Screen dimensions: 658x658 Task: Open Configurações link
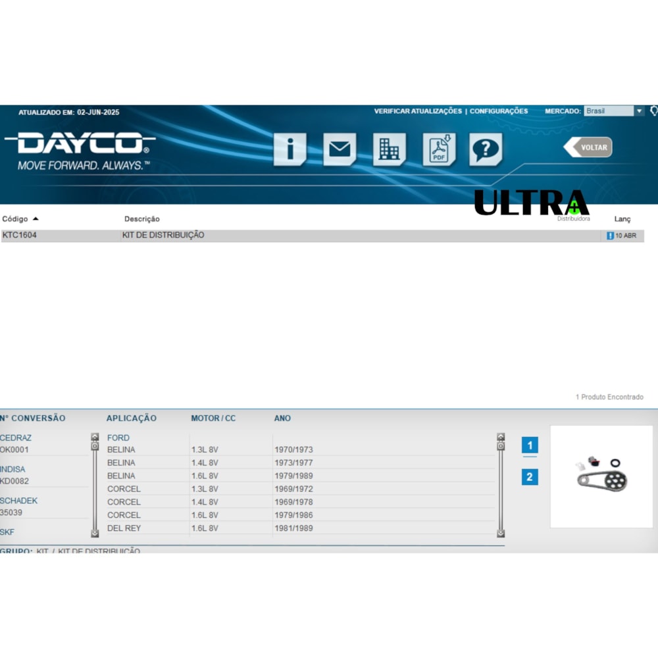point(499,111)
